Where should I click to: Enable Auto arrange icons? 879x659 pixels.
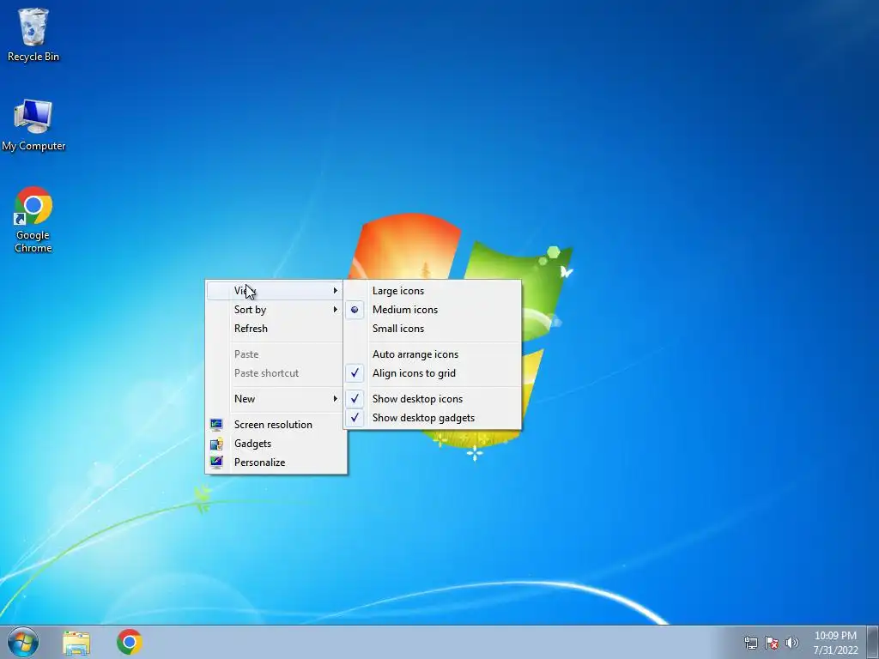pyautogui.click(x=433, y=354)
